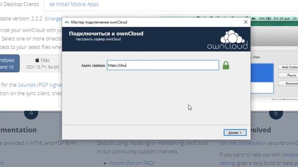Close the ownCloud connection wizard dialog
Image resolution: width=298 pixels, height=167 pixels.
click(x=245, y=22)
